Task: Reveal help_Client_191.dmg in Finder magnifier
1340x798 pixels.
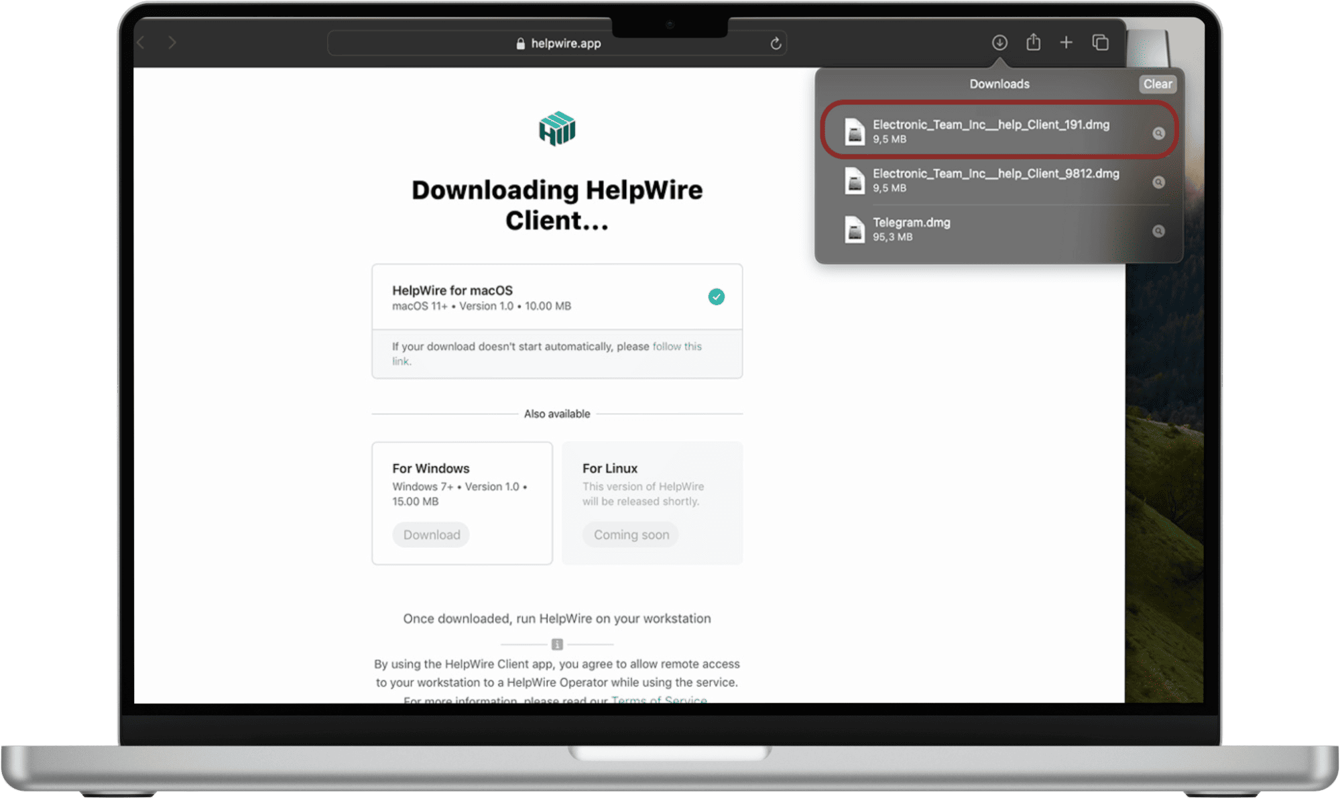Action: (x=1158, y=133)
